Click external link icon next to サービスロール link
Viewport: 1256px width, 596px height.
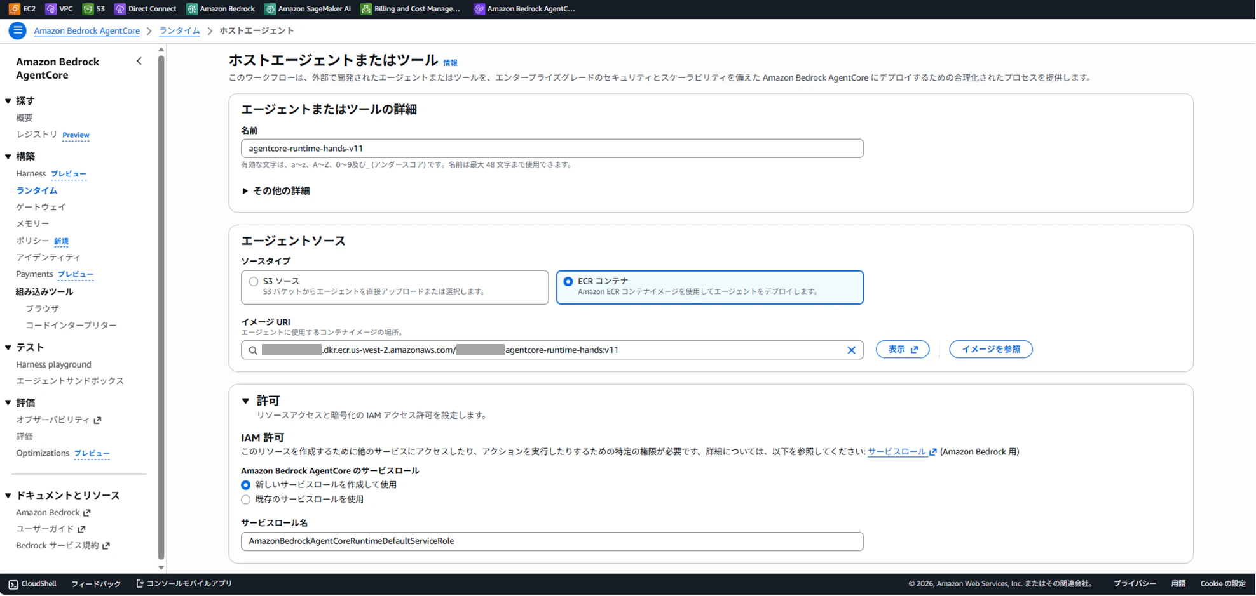tap(932, 452)
